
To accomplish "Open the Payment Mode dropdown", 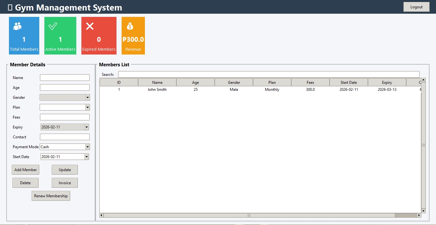I will click(x=87, y=147).
